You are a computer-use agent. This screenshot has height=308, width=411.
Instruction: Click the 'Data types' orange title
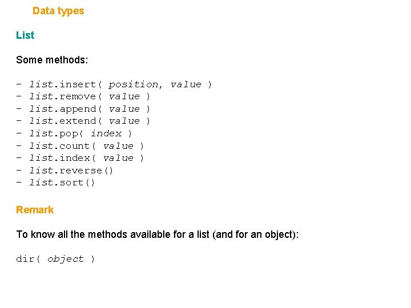(58, 11)
